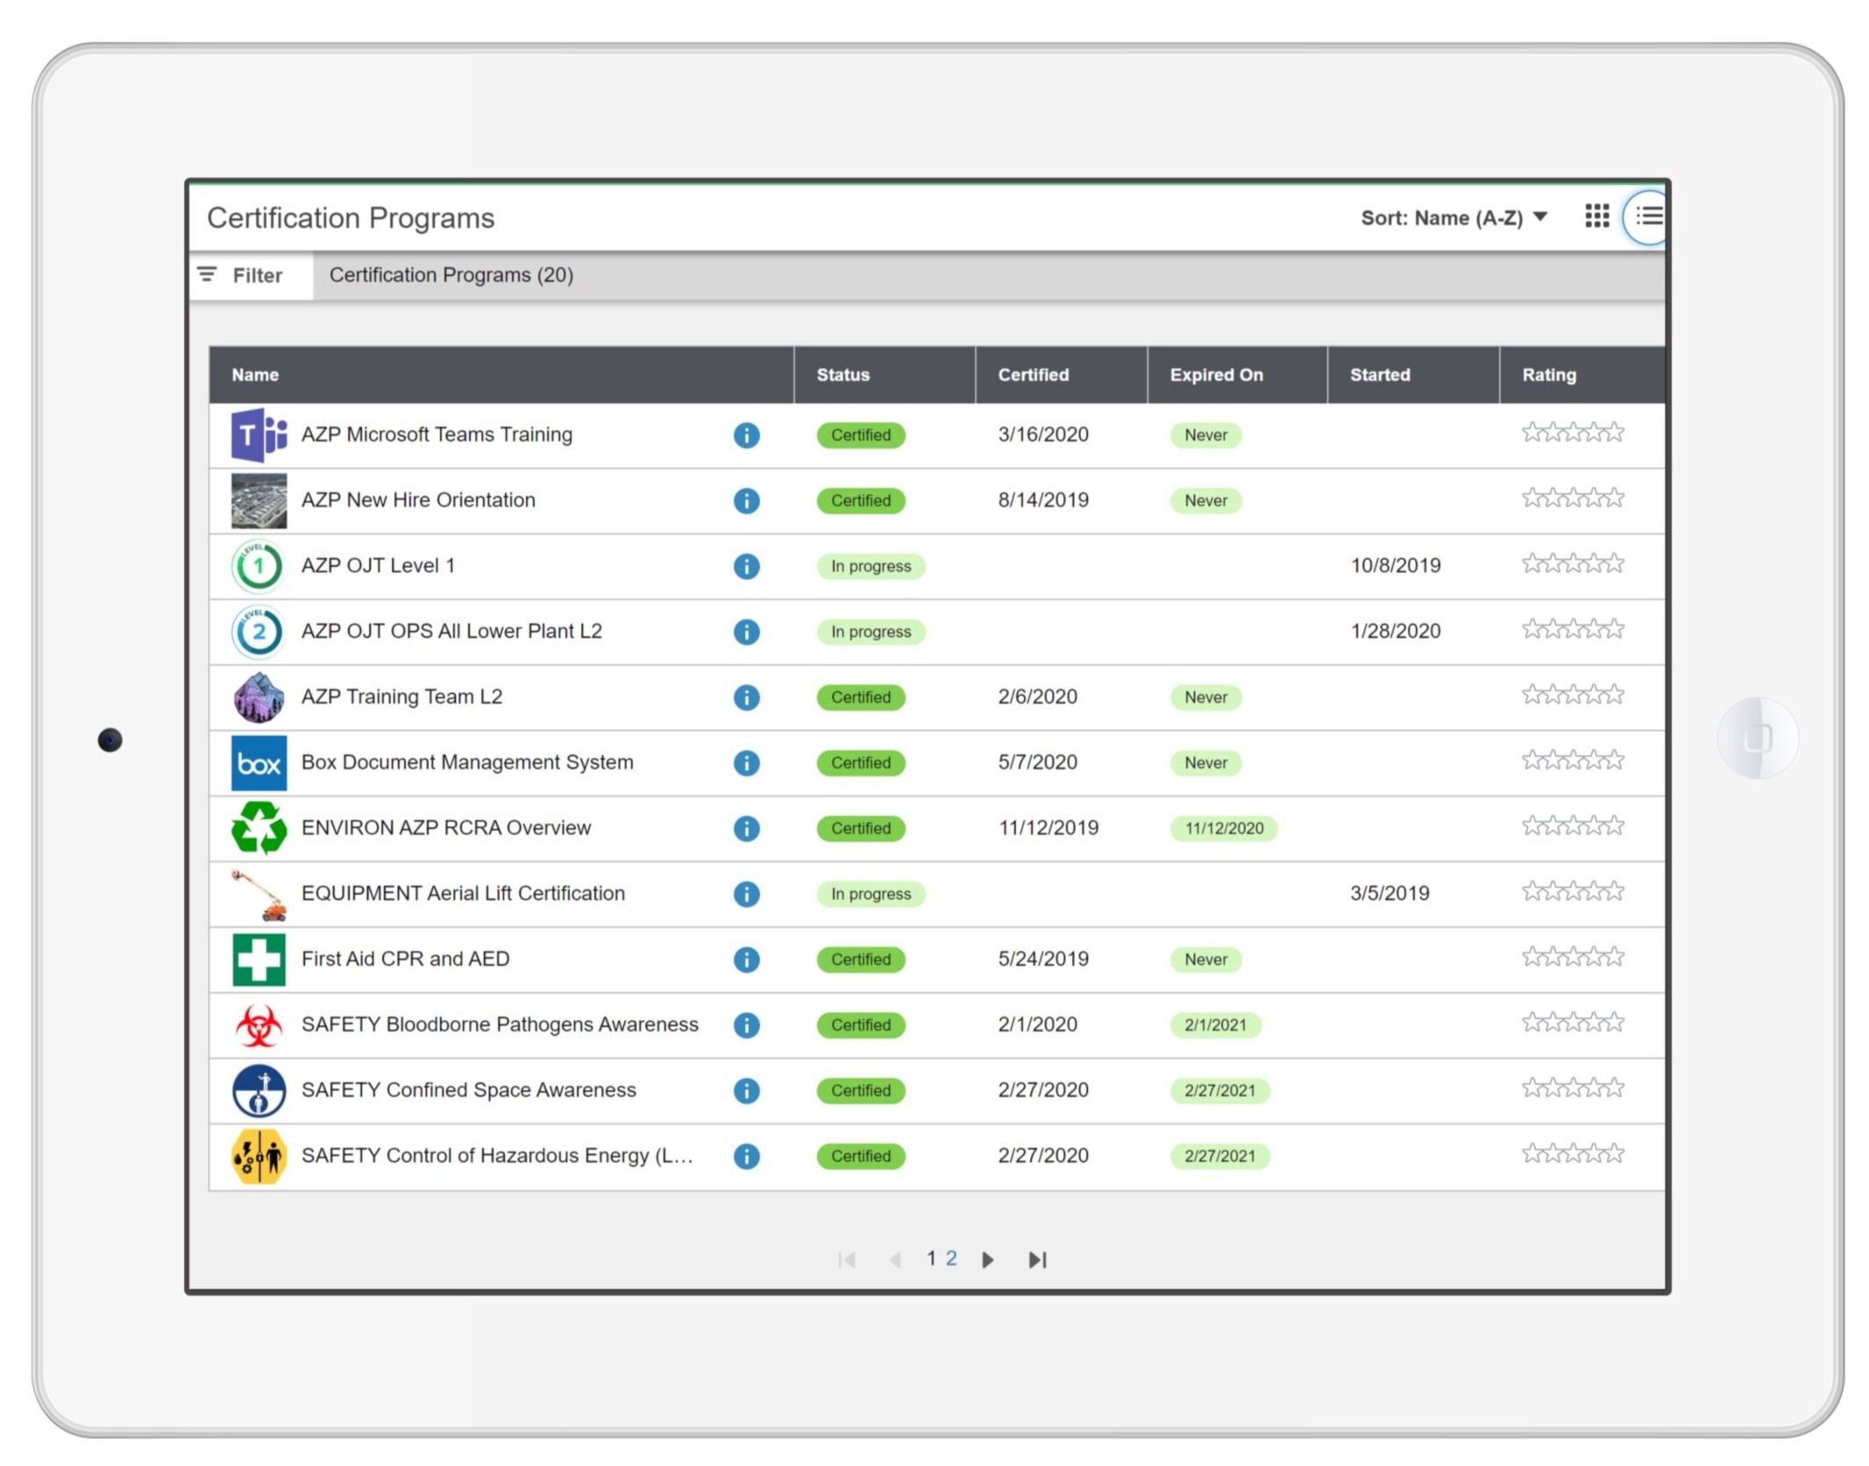Viewport: 1869px width, 1466px height.
Task: Open info for SAFETY Confined Space Awareness
Action: click(x=746, y=1090)
